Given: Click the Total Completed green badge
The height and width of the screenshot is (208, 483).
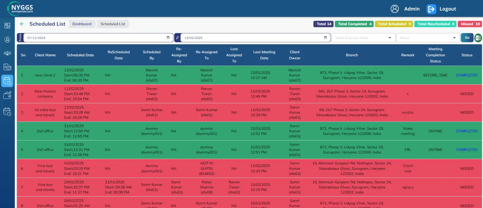Looking at the screenshot, I should [x=354, y=24].
